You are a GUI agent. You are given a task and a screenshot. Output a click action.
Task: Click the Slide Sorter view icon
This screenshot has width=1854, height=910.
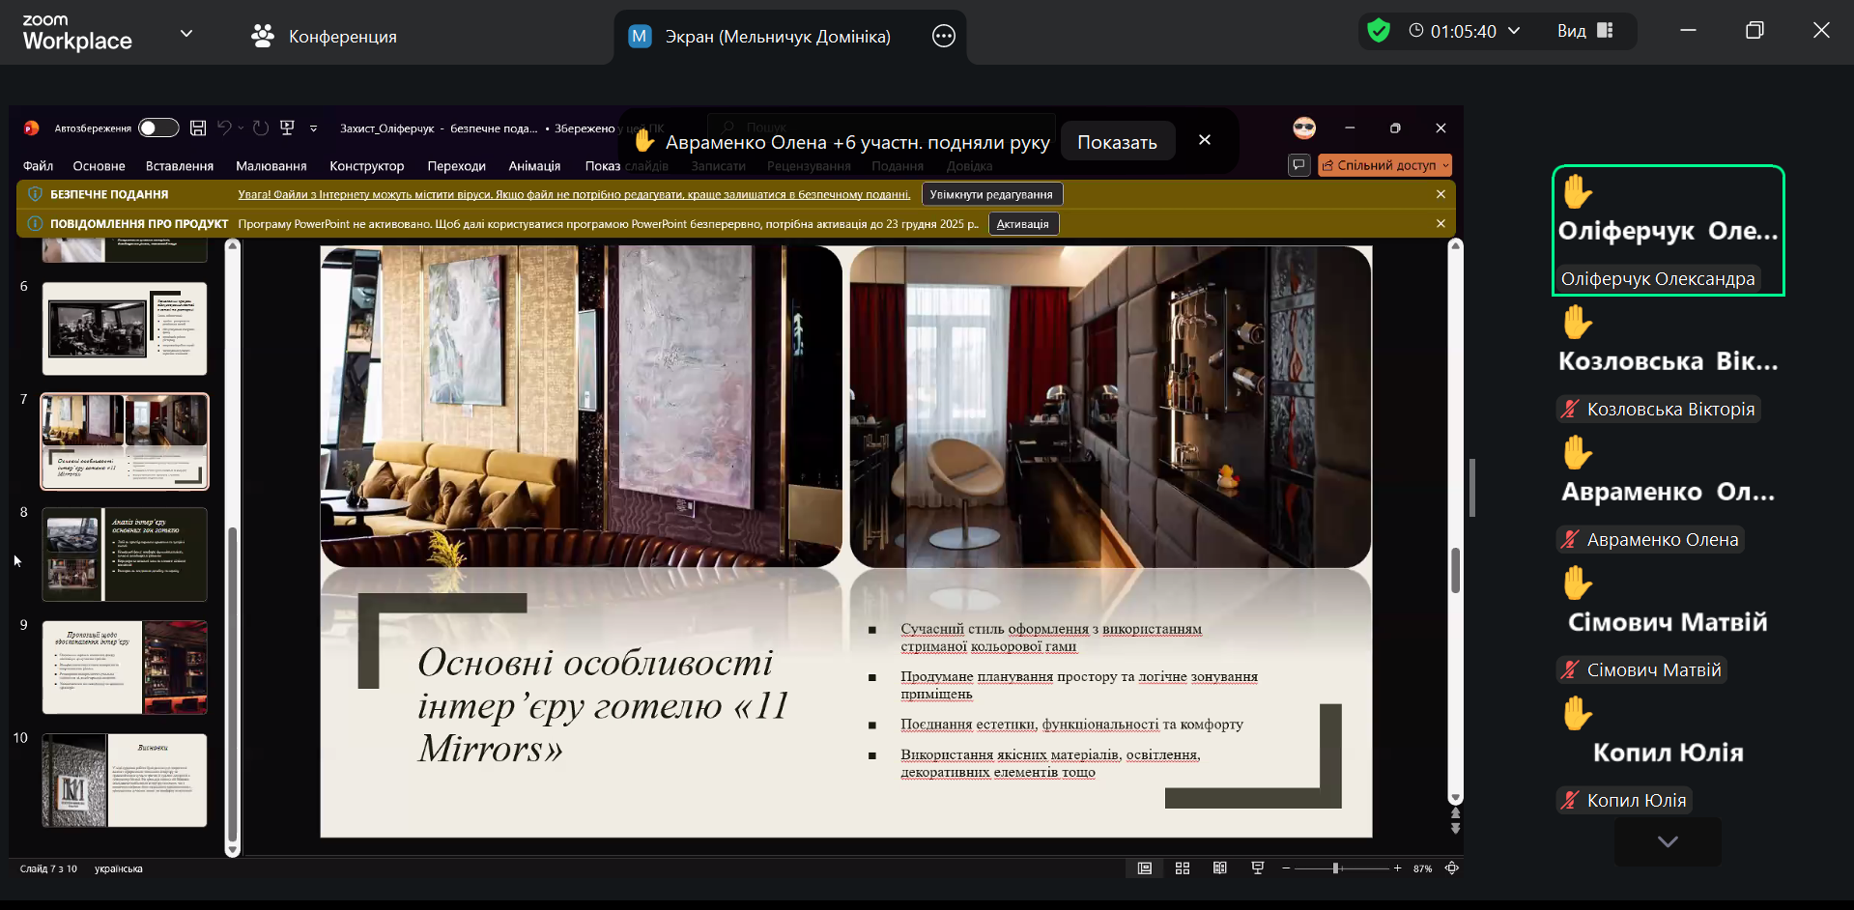pyautogui.click(x=1182, y=868)
